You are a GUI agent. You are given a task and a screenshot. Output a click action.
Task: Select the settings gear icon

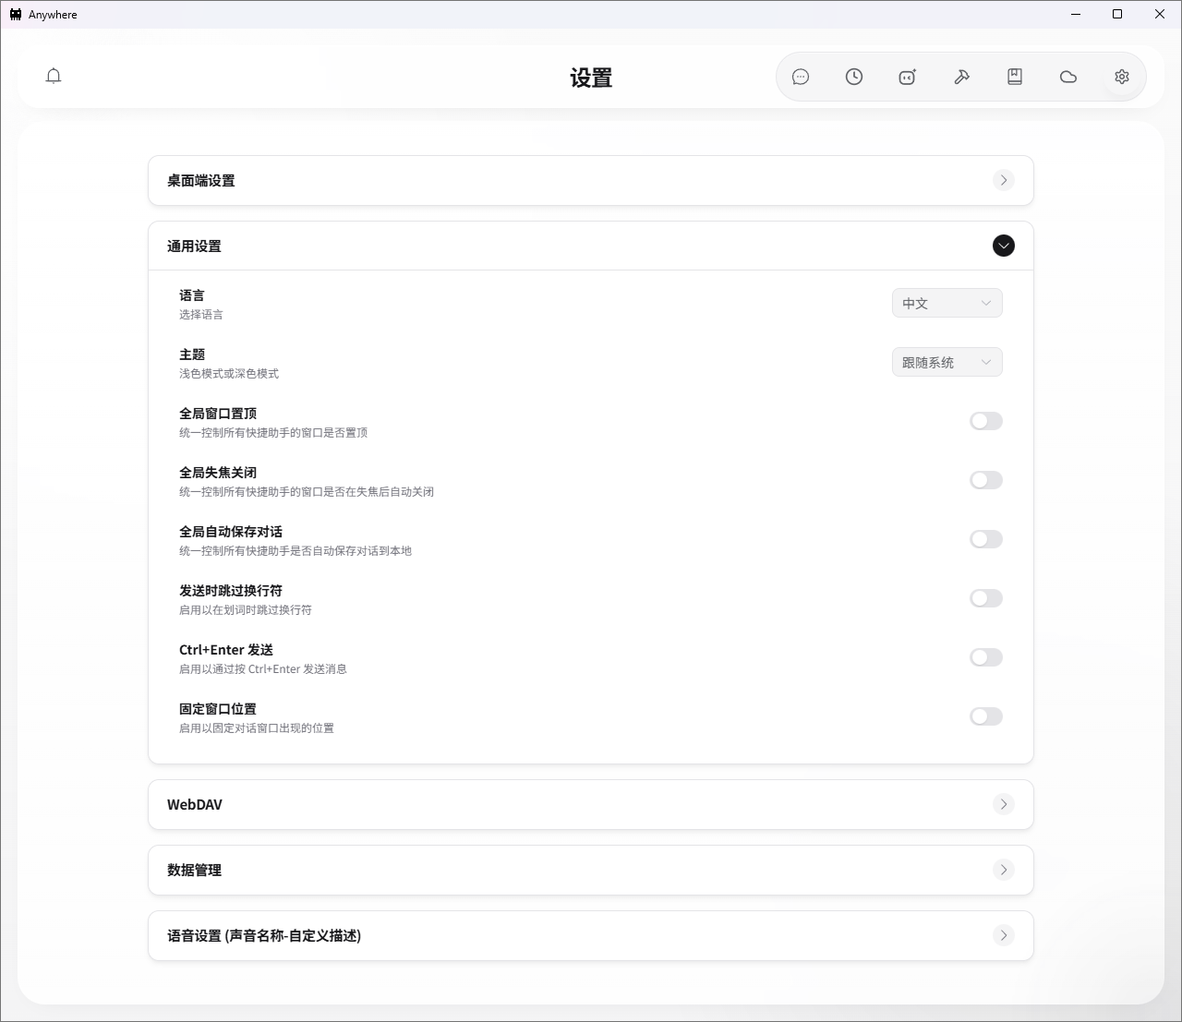(1122, 77)
